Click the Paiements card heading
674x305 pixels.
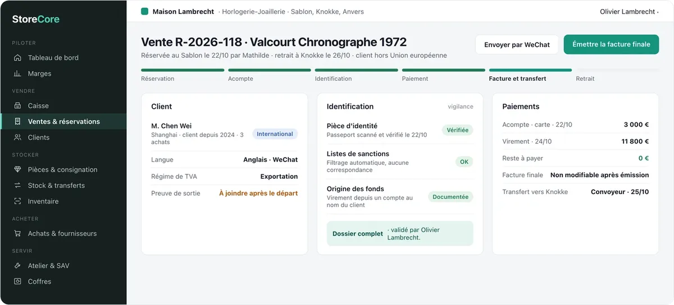tap(521, 107)
